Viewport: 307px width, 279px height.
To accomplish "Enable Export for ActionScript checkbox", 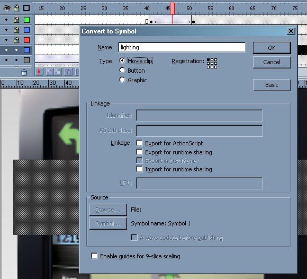I will pos(139,143).
